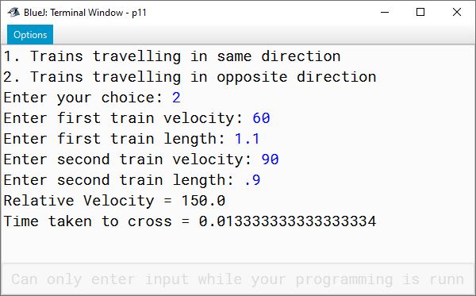Open the Options menu

(30, 35)
